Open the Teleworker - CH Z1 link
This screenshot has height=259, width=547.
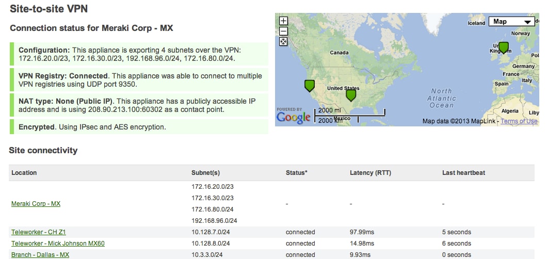coord(38,232)
